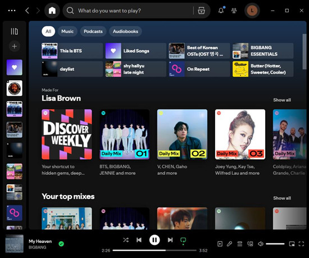Open the Daily Mix 01 card

coord(124,142)
